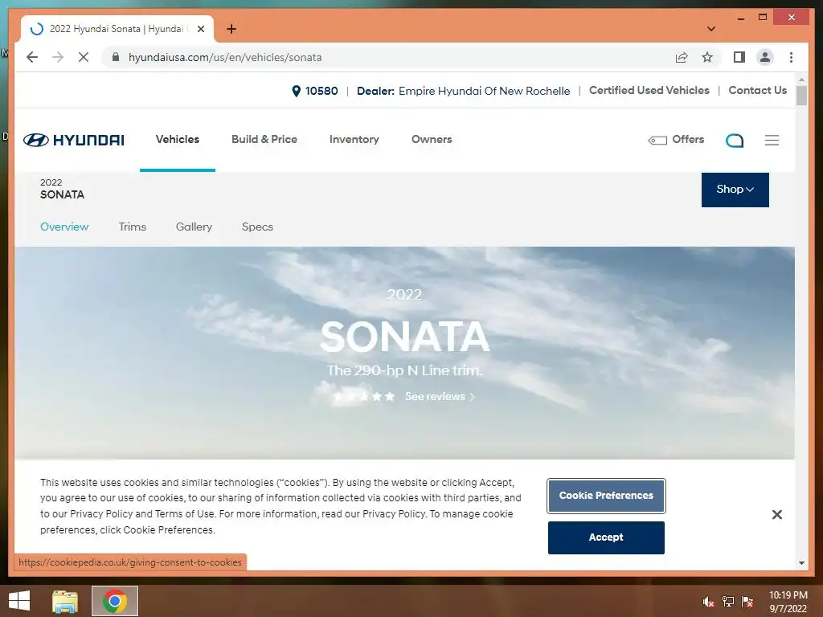Switch to the Specs tab
This screenshot has height=617, width=823.
257,227
